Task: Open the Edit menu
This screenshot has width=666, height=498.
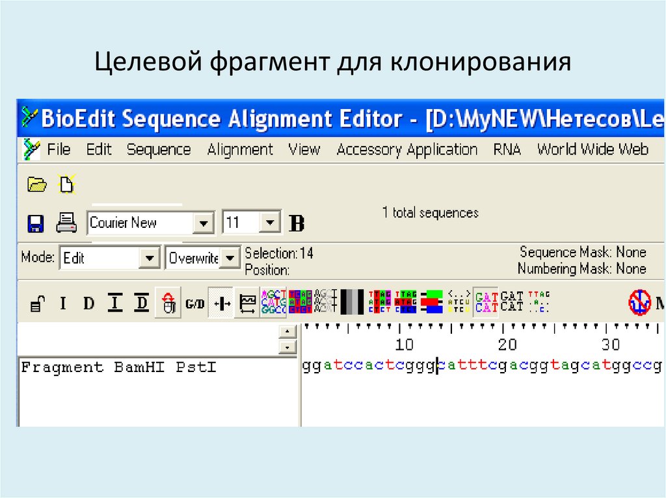Action: tap(99, 149)
